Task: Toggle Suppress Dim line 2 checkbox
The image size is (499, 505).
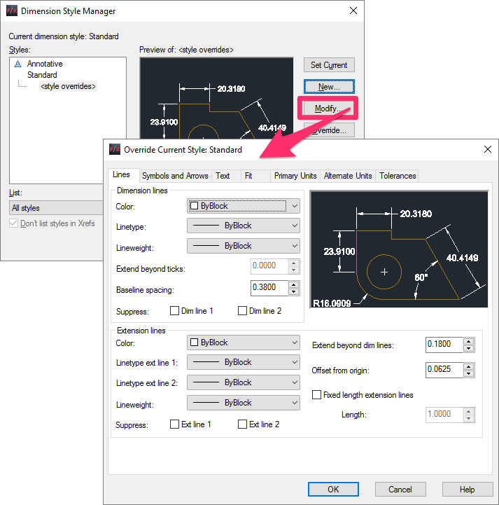Action: 242,311
